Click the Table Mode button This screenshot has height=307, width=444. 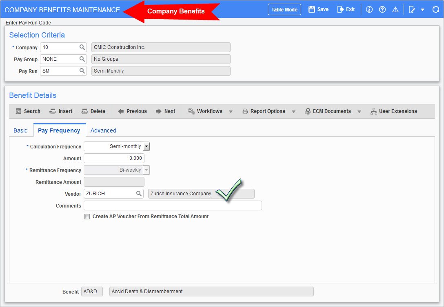(x=284, y=10)
